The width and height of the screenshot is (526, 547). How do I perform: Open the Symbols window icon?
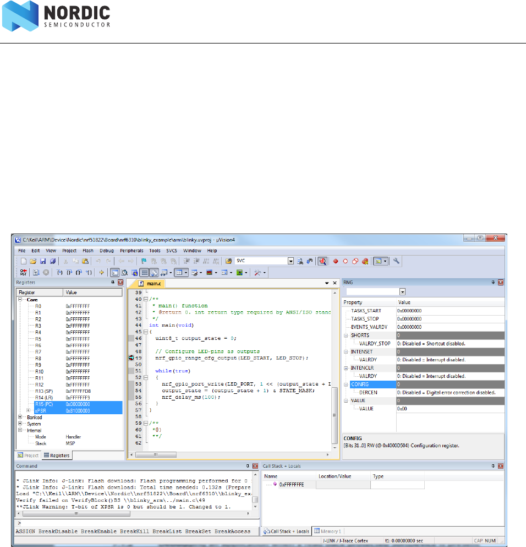134,273
